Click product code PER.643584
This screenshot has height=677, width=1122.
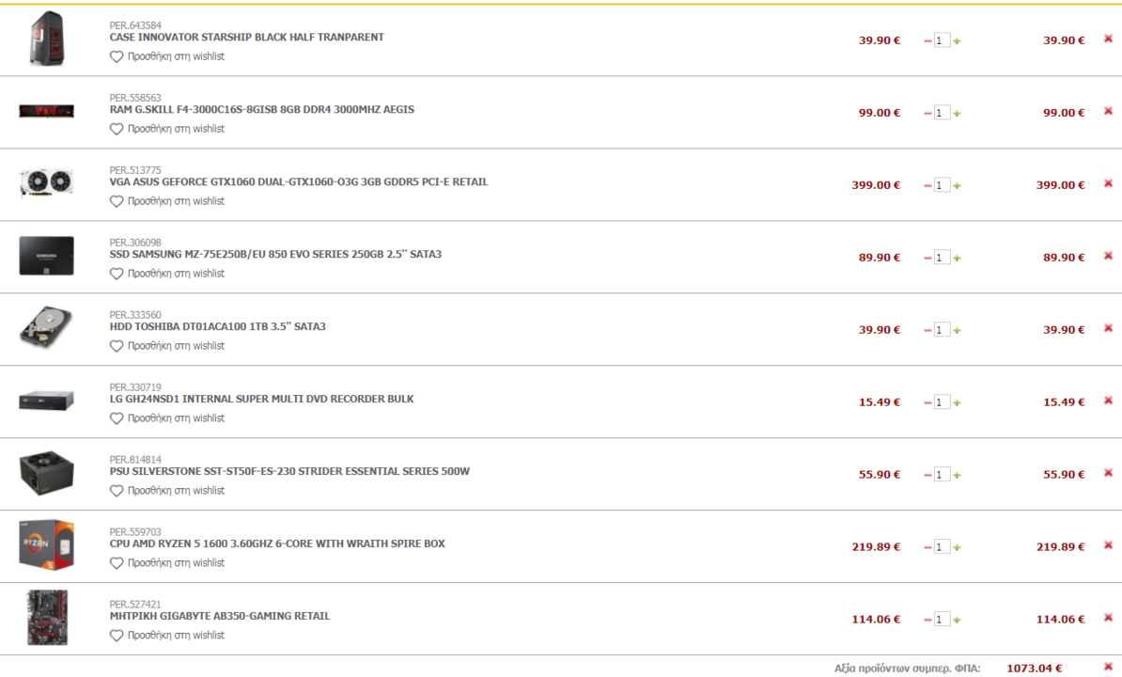pyautogui.click(x=135, y=25)
